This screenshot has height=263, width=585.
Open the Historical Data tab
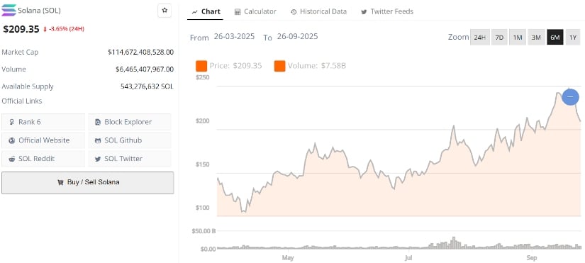[x=318, y=11]
